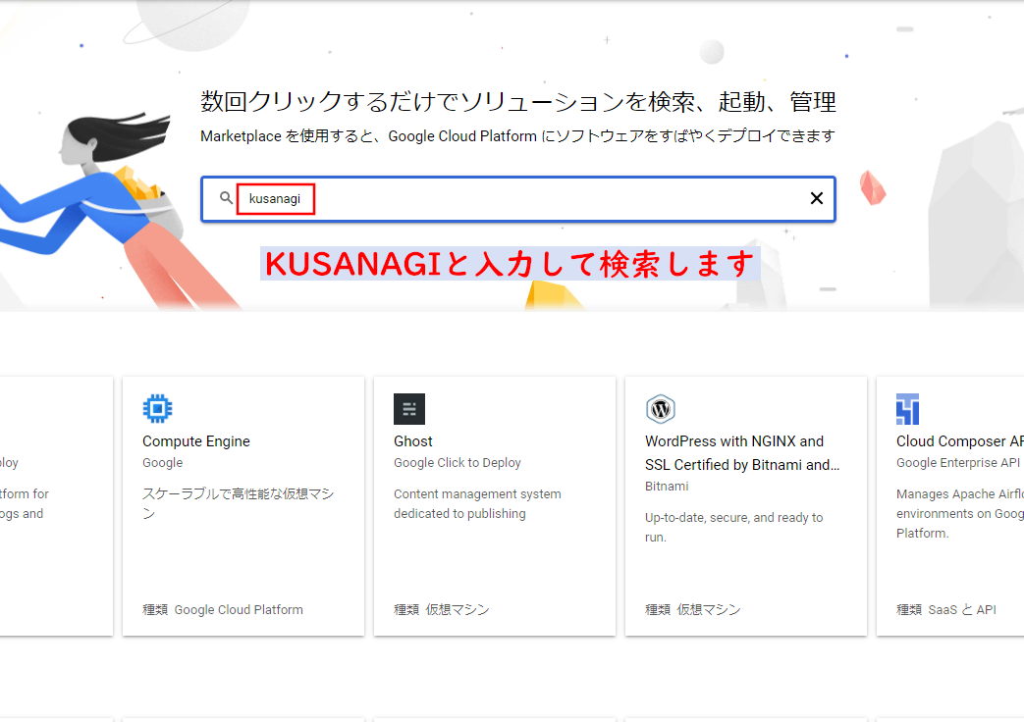Click the search magnifier icon

point(226,198)
